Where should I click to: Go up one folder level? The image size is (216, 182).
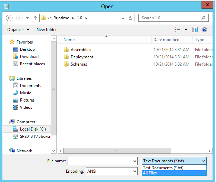(35, 18)
